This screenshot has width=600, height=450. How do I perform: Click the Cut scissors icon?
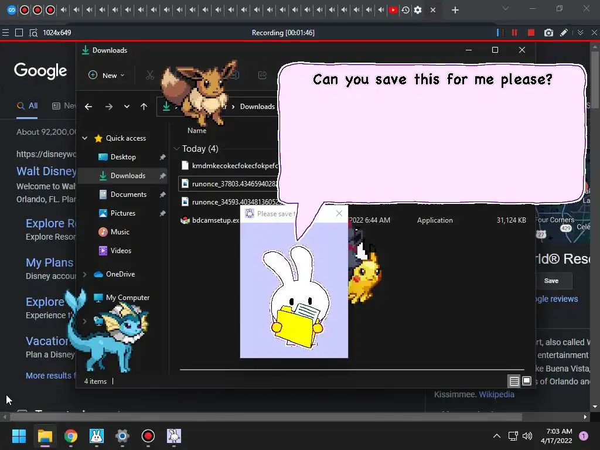click(x=149, y=76)
